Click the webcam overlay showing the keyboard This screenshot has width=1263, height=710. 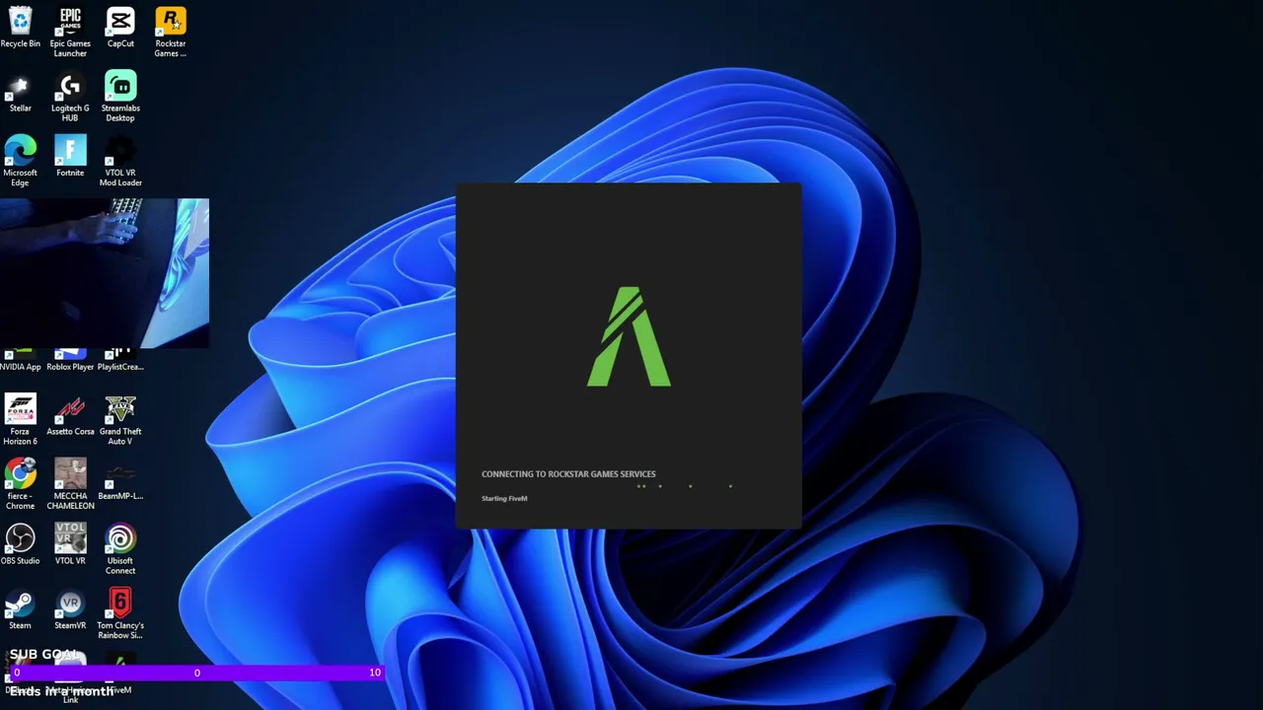(x=105, y=273)
